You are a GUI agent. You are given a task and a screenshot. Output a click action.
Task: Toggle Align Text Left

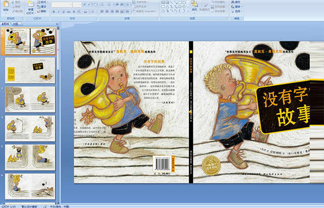[102, 12]
